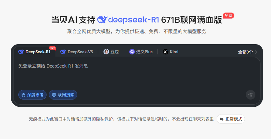Click the 通义Plus purple logo icon
This screenshot has width=271, height=139.
pos(132,52)
